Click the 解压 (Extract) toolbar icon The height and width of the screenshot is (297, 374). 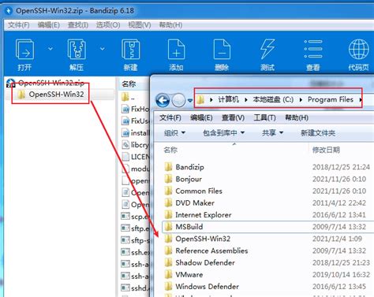point(77,49)
